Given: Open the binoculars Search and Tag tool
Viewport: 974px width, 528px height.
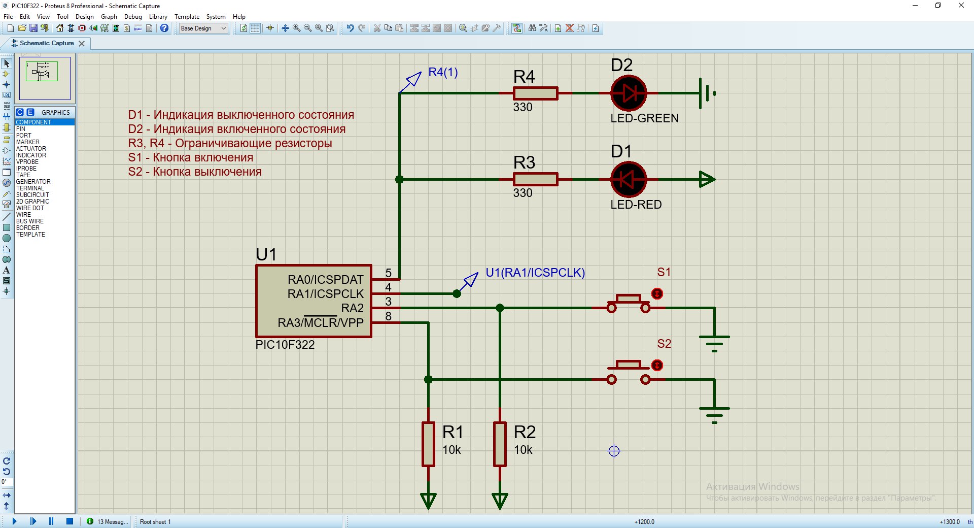Looking at the screenshot, I should 532,28.
